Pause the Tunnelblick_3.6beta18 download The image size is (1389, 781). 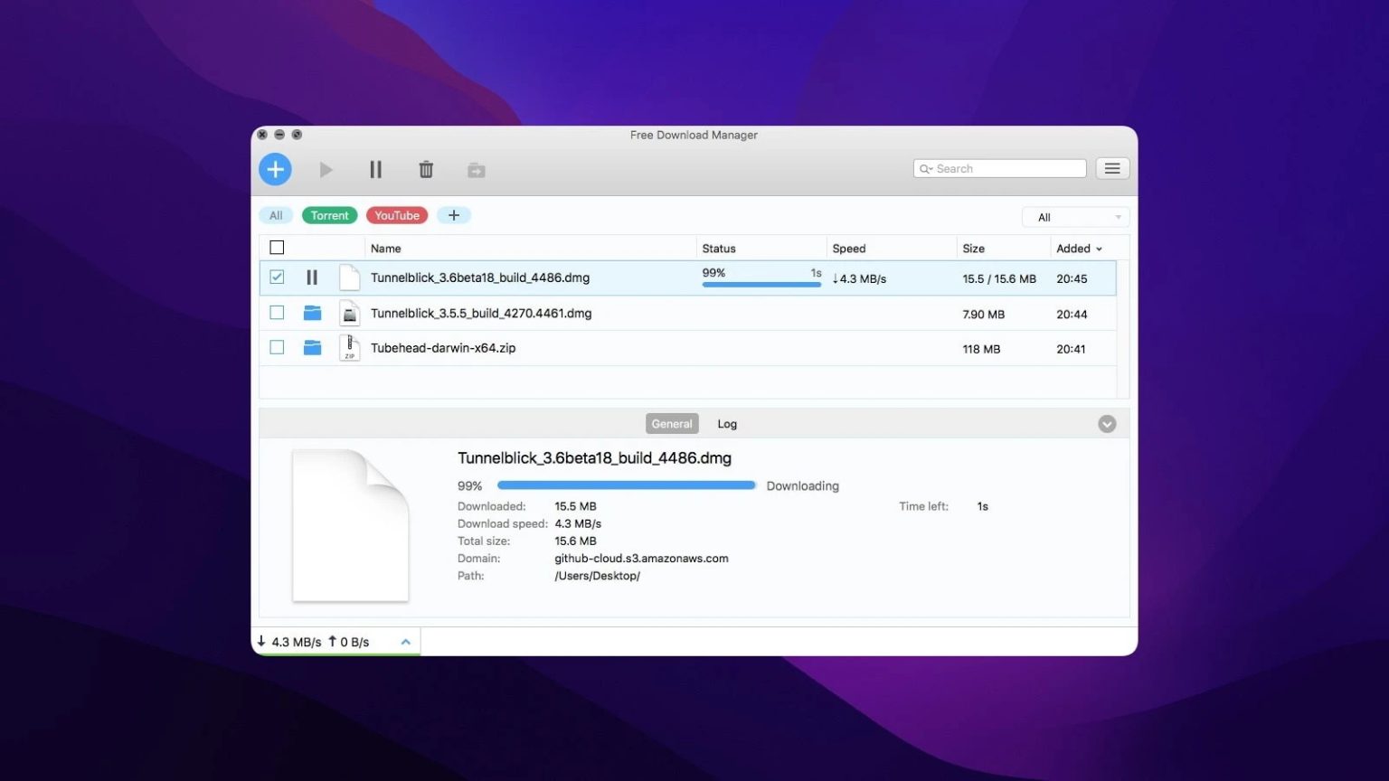coord(312,278)
